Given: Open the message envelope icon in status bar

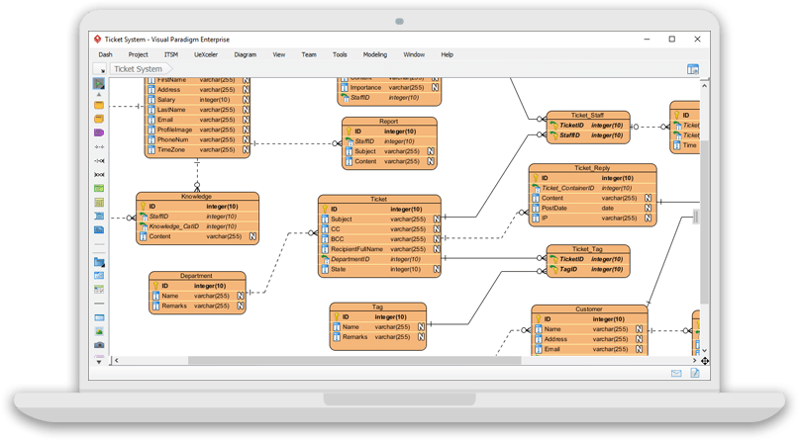Looking at the screenshot, I should (676, 374).
